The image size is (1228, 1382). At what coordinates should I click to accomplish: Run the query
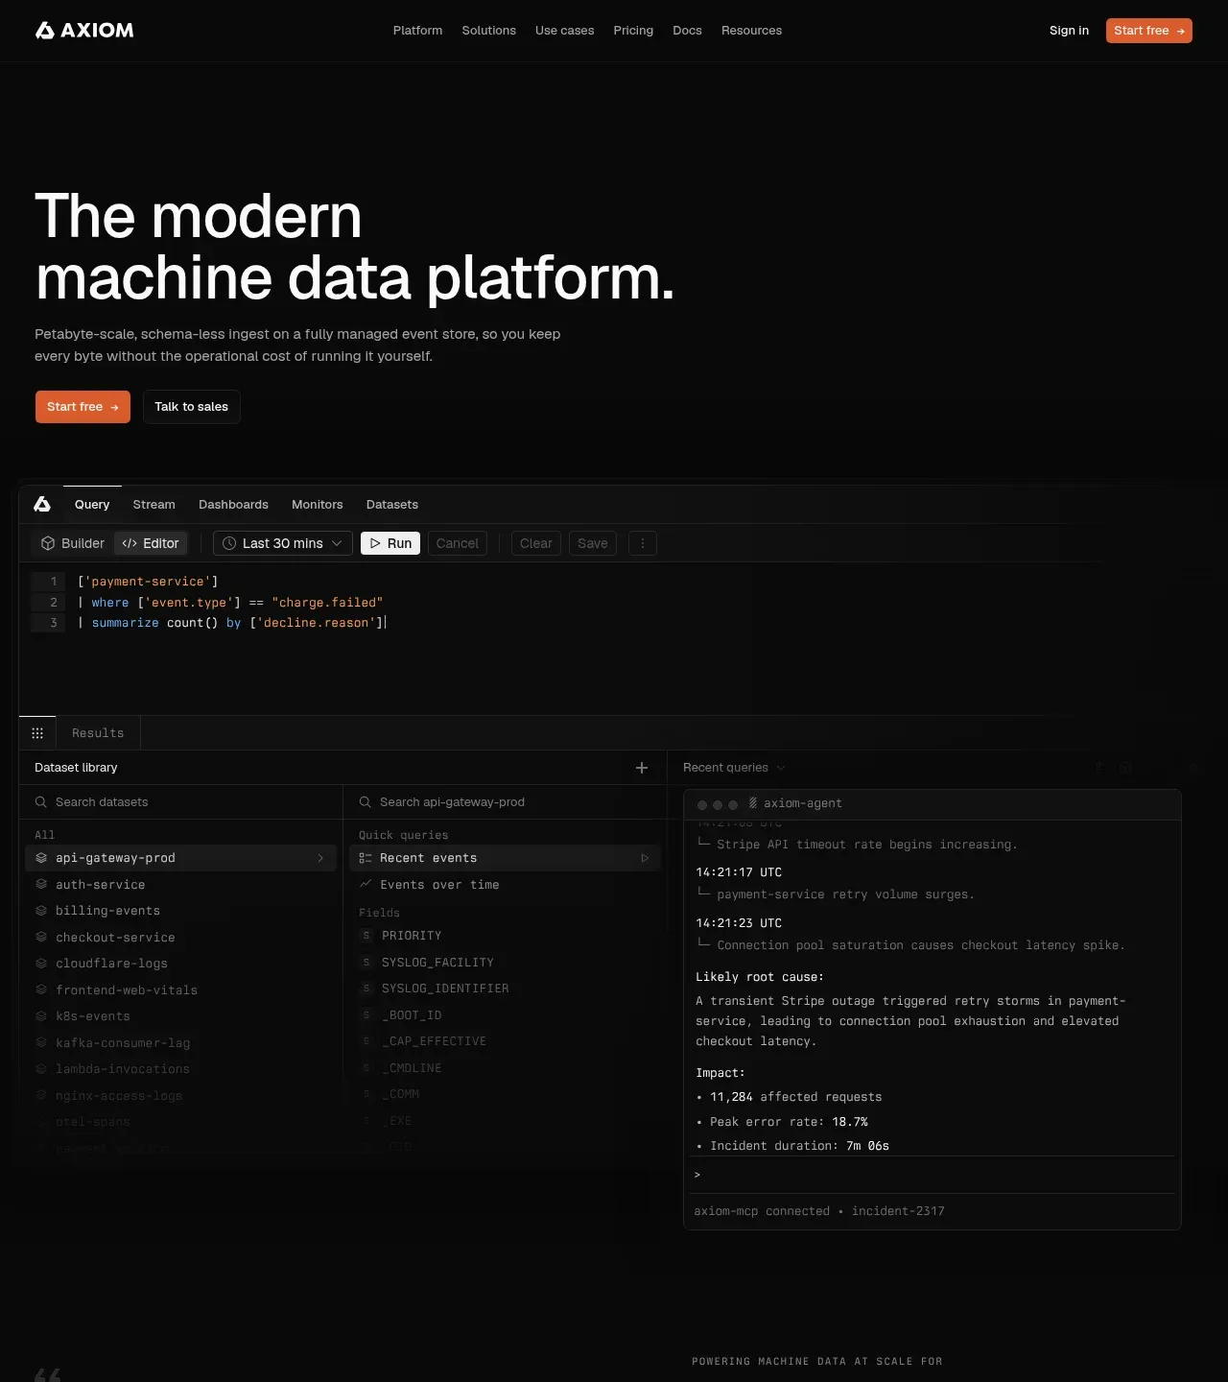(x=390, y=543)
